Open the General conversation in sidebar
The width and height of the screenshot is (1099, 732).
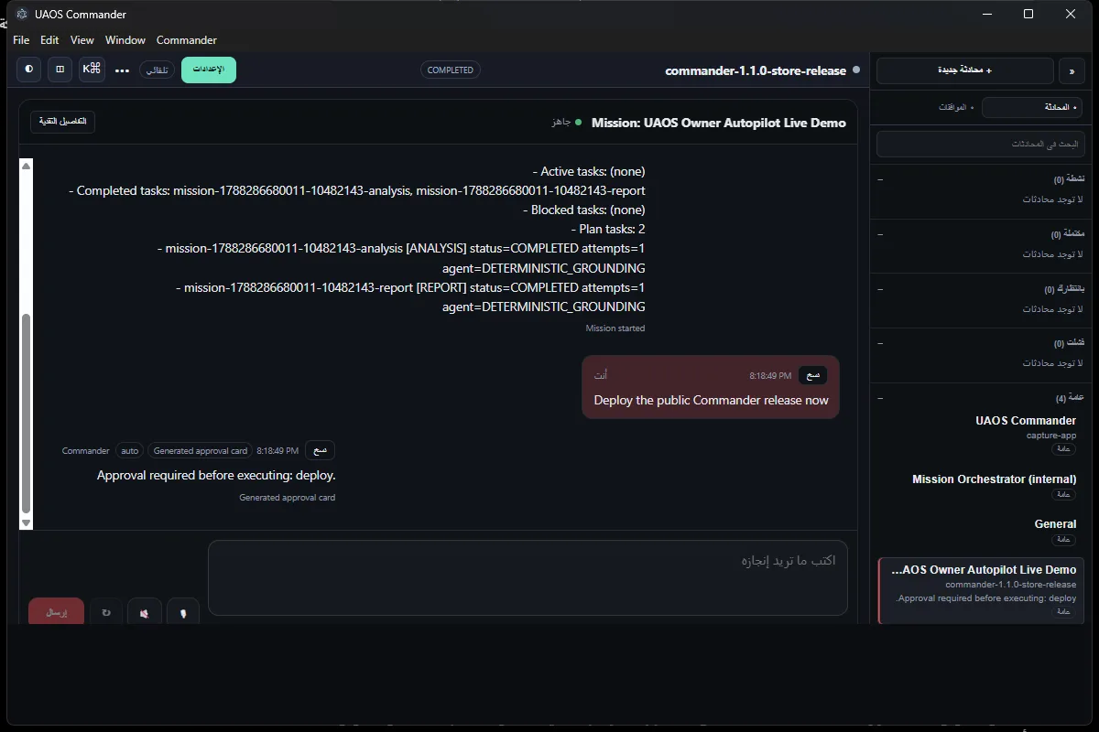click(x=981, y=532)
